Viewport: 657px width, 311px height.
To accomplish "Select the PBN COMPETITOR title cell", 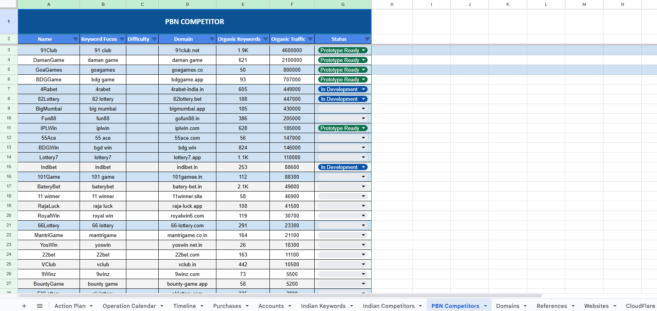I will pos(195,22).
